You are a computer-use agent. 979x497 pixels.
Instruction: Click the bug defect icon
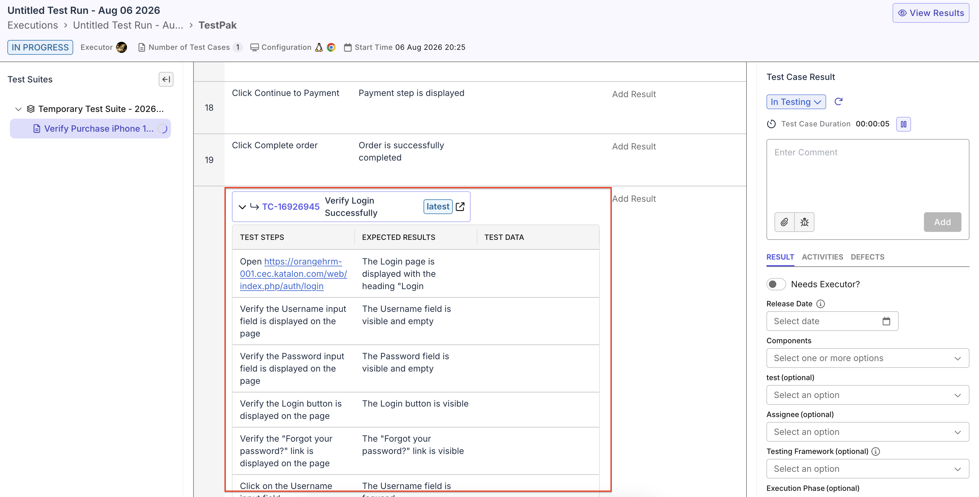click(804, 222)
